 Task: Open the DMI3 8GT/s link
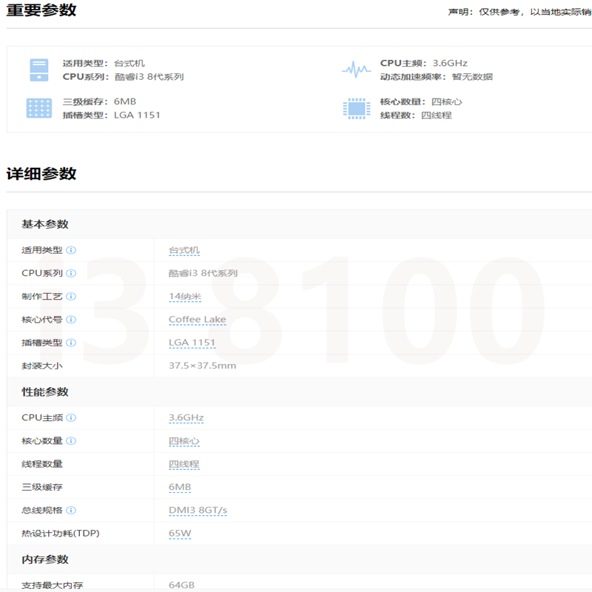pyautogui.click(x=198, y=511)
